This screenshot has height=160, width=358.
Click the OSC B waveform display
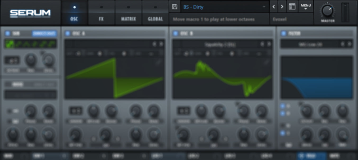(x=222, y=78)
